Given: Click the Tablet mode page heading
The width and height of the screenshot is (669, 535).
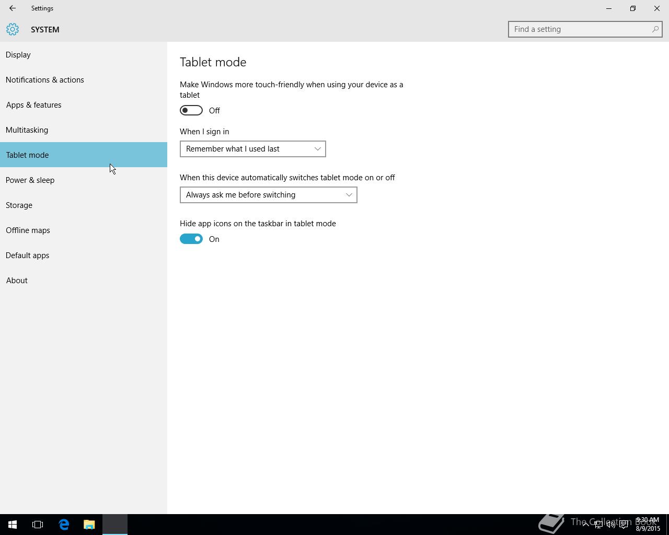Looking at the screenshot, I should (x=213, y=62).
